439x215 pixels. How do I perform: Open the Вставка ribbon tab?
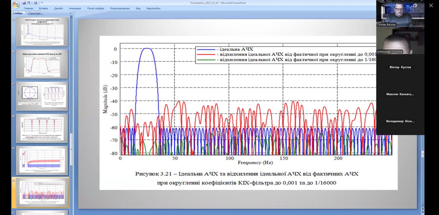(44, 8)
